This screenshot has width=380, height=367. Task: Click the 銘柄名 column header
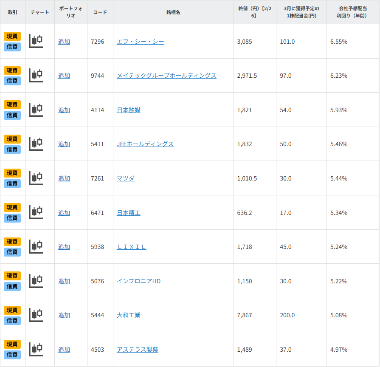[173, 12]
